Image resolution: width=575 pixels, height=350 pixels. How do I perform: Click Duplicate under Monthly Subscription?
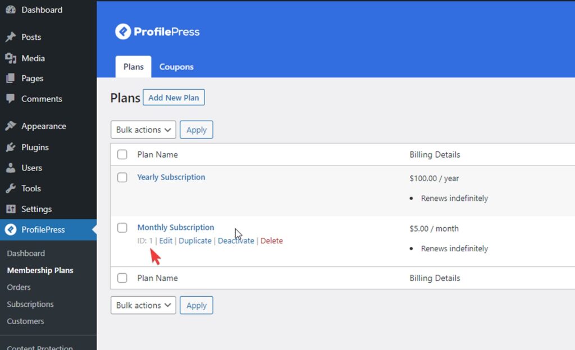[195, 241]
